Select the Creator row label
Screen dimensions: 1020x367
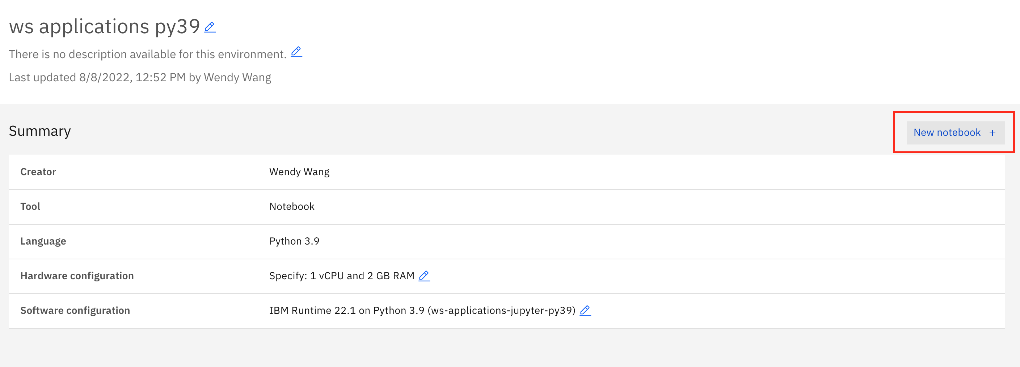[x=38, y=172]
